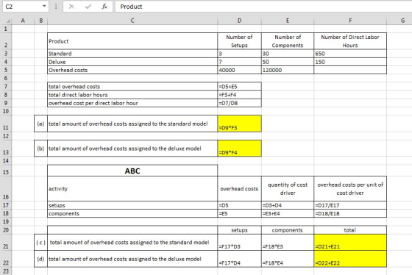This screenshot has height=275, width=412.
Task: Click the cell with formula =D18/E18
Action: coord(350,213)
